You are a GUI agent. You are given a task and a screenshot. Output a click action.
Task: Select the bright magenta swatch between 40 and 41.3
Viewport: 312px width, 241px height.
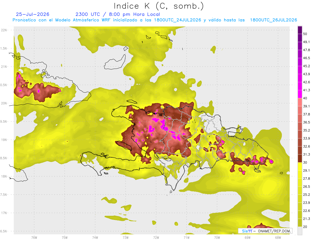[300, 94]
